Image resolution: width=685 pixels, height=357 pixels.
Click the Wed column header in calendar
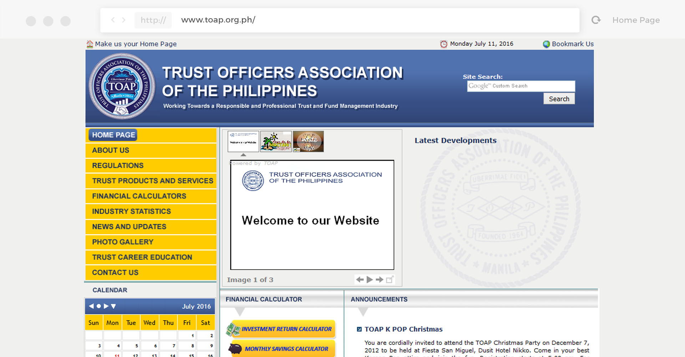tap(149, 323)
